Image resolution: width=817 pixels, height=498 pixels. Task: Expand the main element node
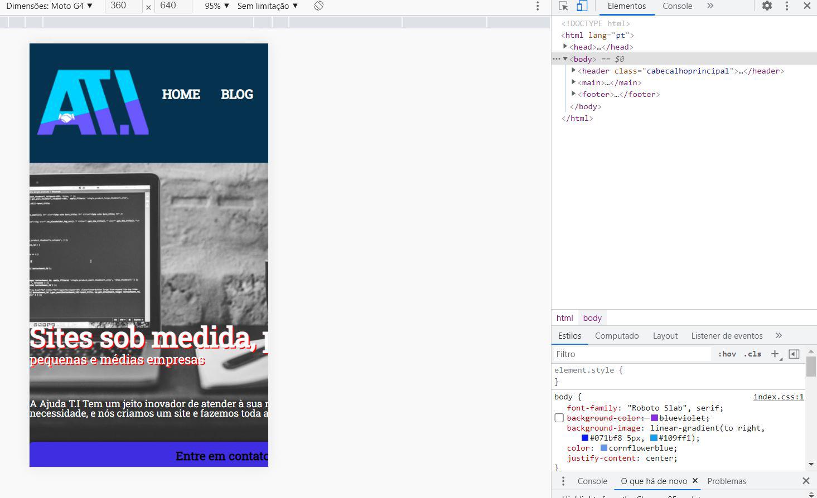pyautogui.click(x=574, y=82)
